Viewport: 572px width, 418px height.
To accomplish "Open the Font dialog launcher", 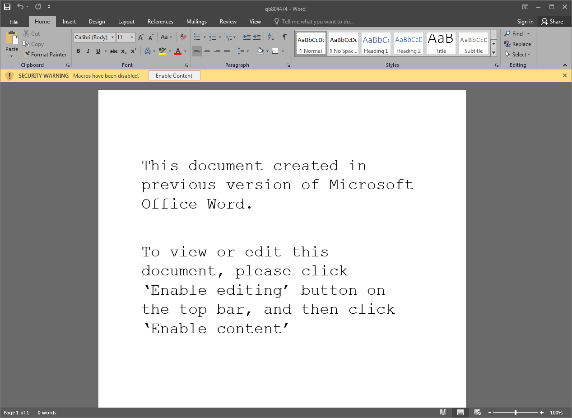I will pyautogui.click(x=186, y=65).
